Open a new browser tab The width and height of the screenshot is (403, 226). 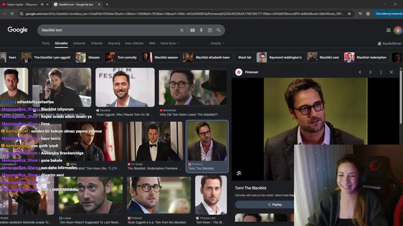coord(107,4)
